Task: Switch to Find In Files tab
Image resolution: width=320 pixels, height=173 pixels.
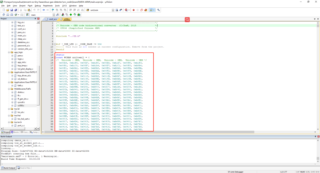Action: coord(24,168)
